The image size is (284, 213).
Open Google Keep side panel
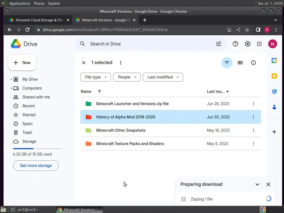point(274,76)
